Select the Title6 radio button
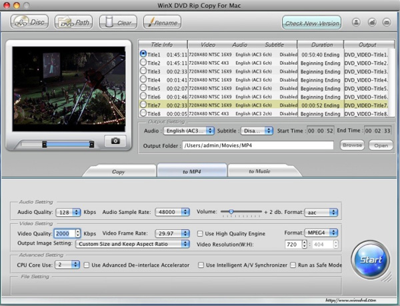The width and height of the screenshot is (400, 306). click(x=143, y=96)
